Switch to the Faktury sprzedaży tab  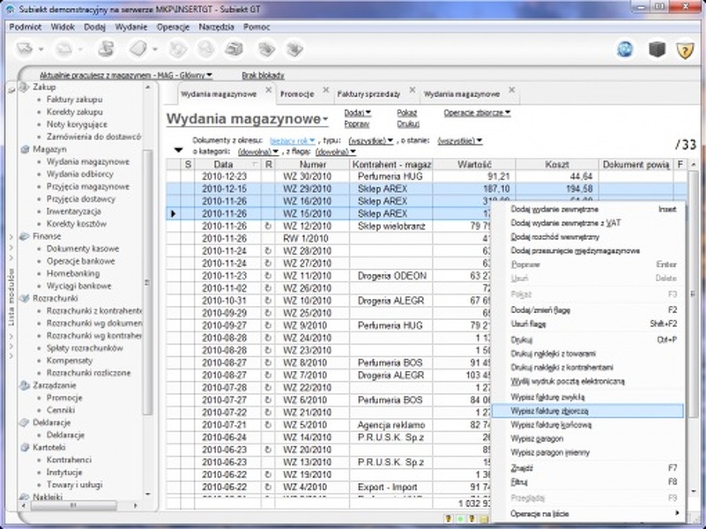(368, 93)
